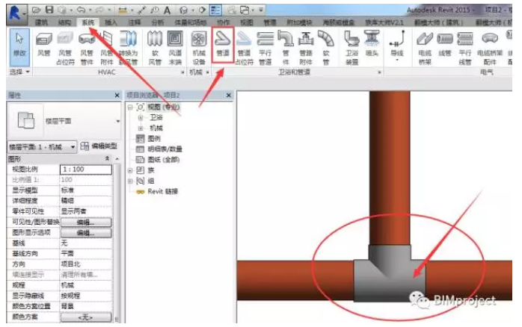Select the Cable Tray (电缆桥架) tool
Image resolution: width=522 pixels, height=327 pixels.
425,48
